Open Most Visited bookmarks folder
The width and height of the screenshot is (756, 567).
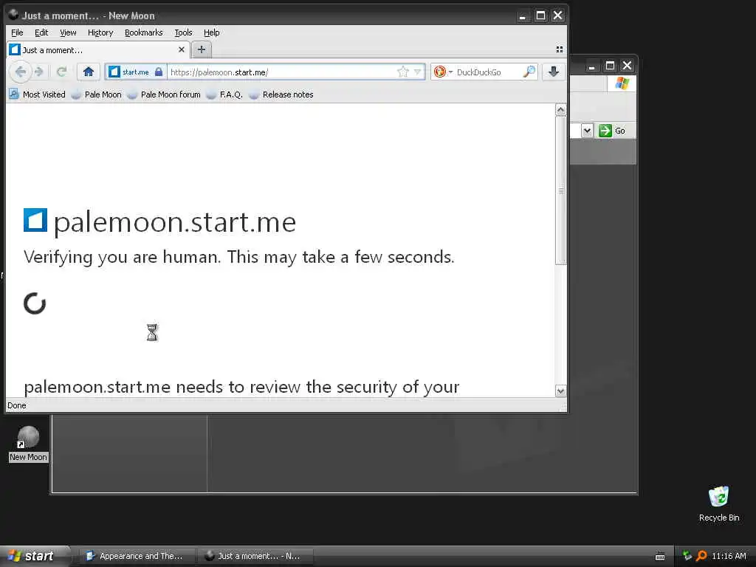click(37, 94)
